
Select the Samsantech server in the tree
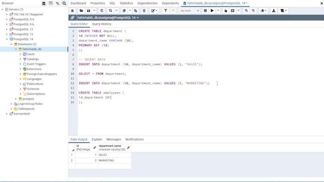[x=21, y=114]
